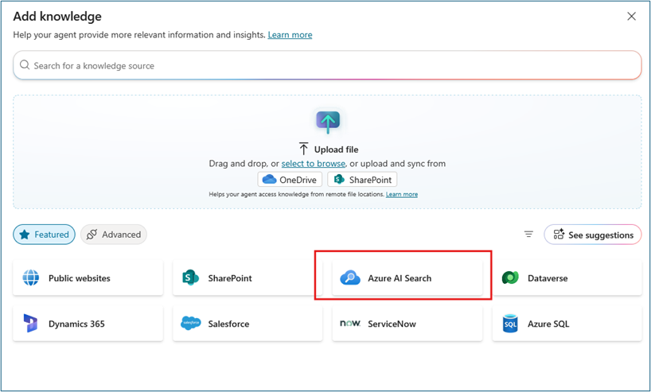Choose SharePoint as upload sync source
This screenshot has height=392, width=651.
pos(362,180)
